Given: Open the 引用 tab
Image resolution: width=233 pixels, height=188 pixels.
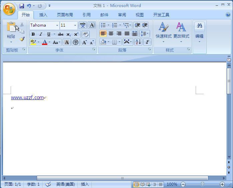Looking at the screenshot, I should point(86,15).
